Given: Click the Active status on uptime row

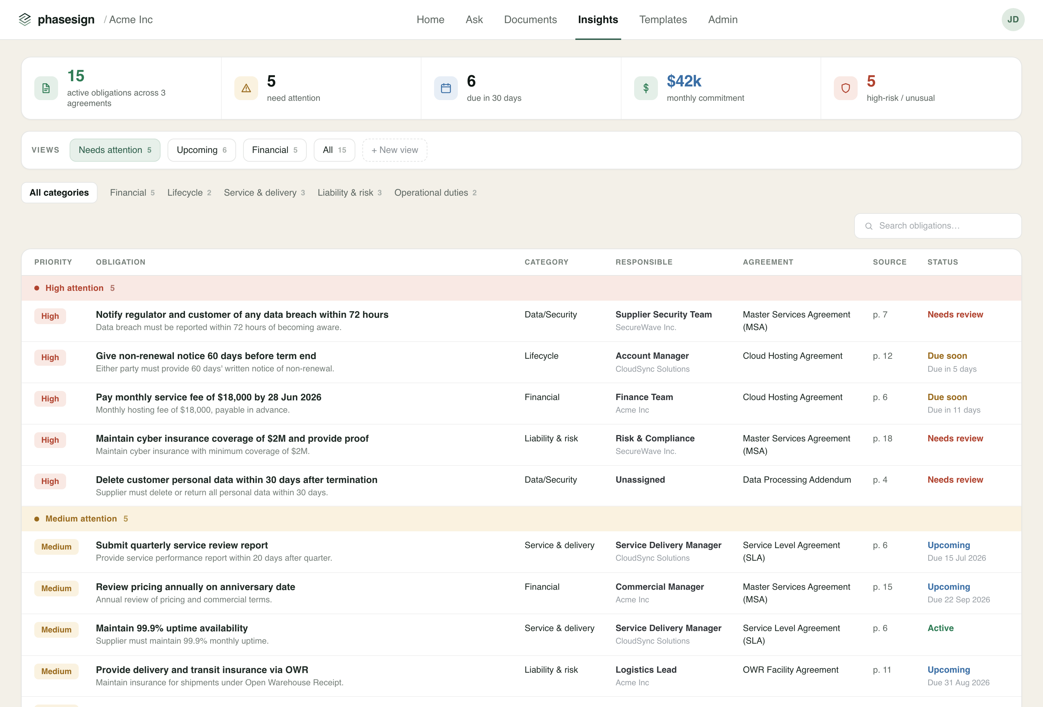Looking at the screenshot, I should click(x=940, y=628).
